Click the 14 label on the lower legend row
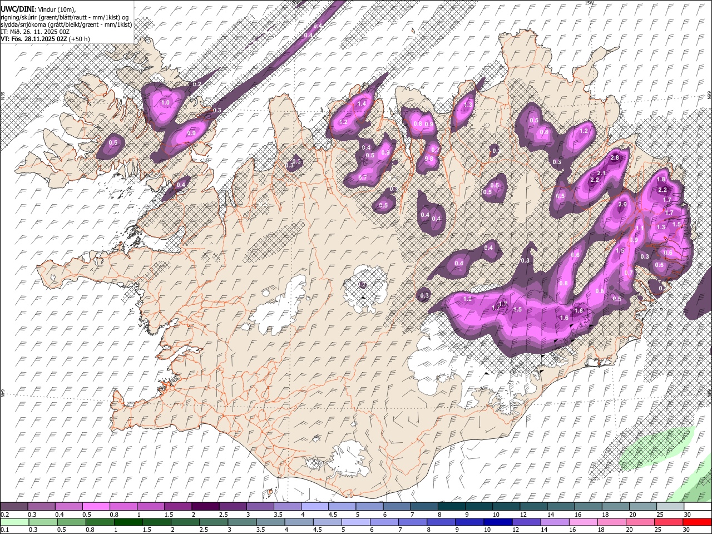712x534 pixels. (545, 530)
